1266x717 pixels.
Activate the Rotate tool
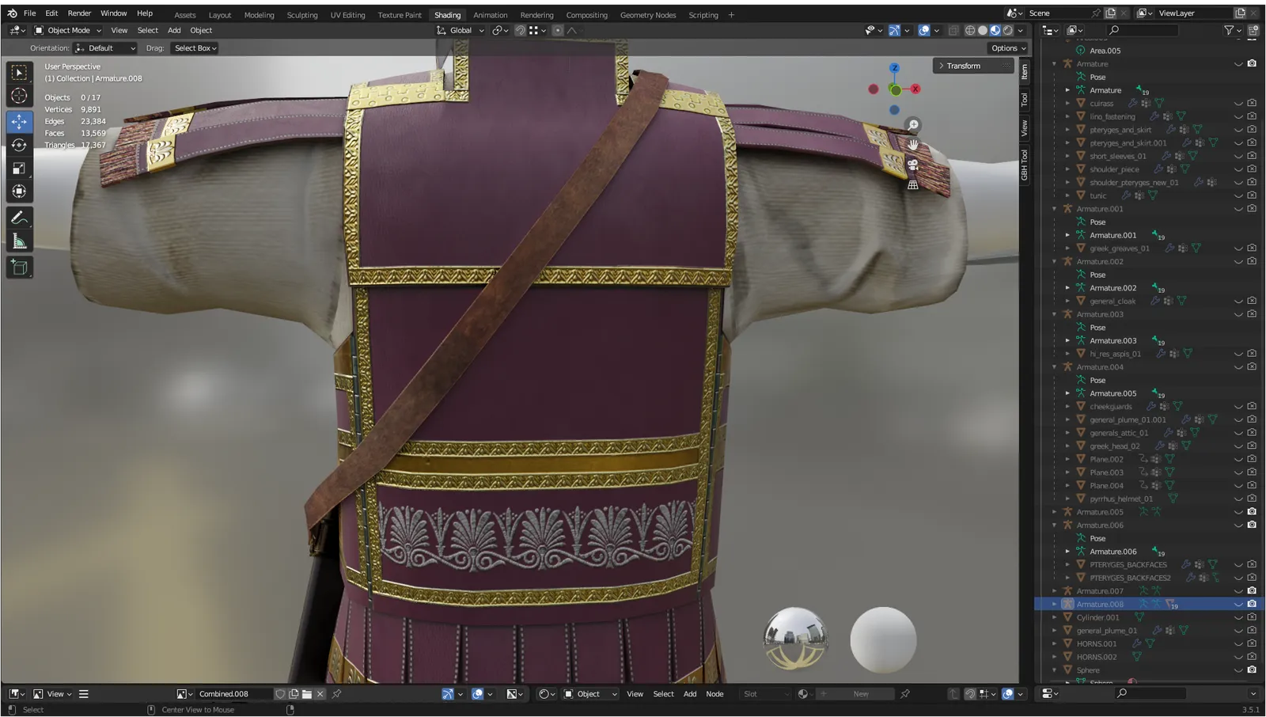[x=19, y=145]
